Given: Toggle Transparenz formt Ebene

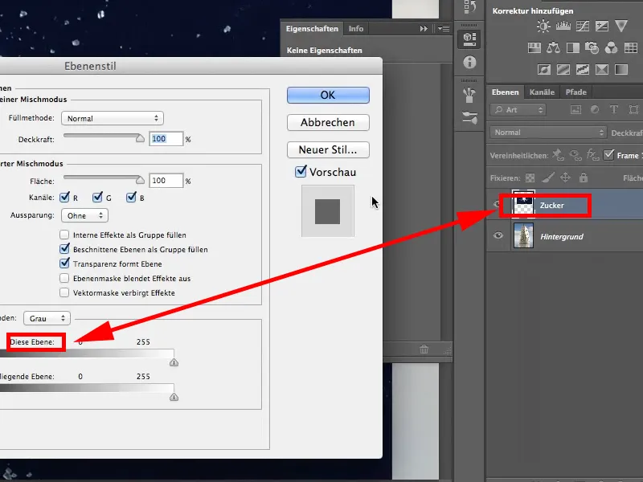Looking at the screenshot, I should tap(64, 263).
